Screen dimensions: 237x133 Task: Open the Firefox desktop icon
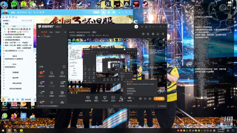pos(14,117)
